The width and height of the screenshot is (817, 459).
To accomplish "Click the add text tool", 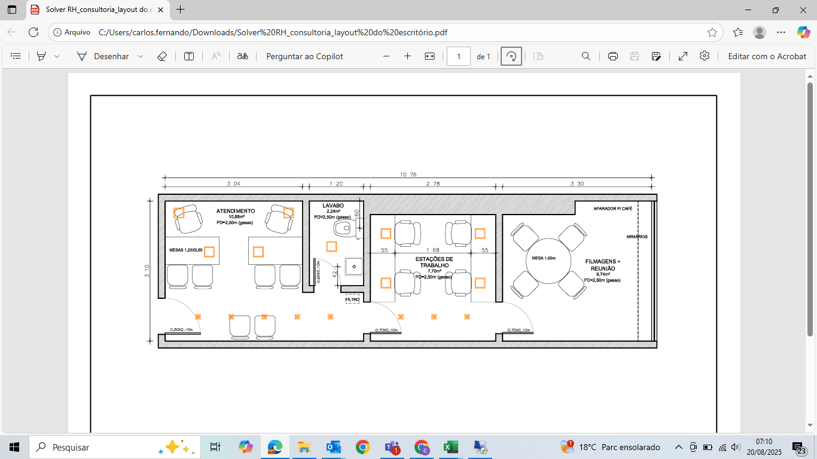I will click(189, 56).
